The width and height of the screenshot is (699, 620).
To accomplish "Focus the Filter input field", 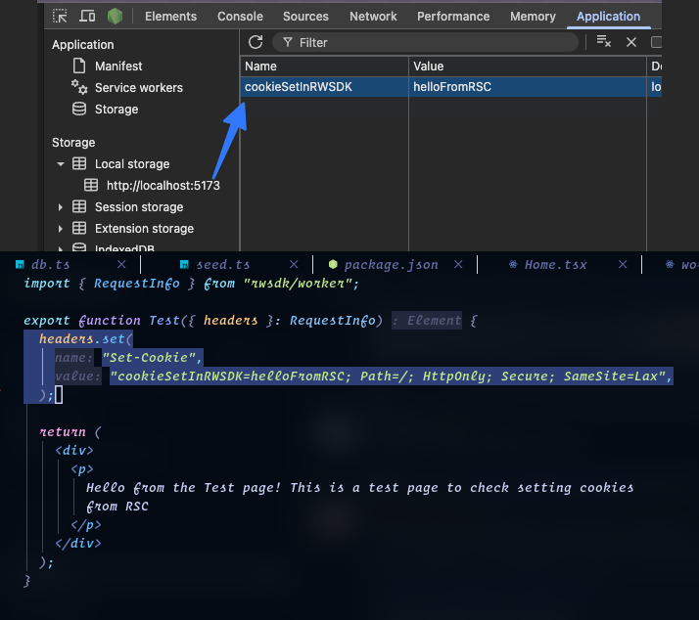I will [425, 42].
